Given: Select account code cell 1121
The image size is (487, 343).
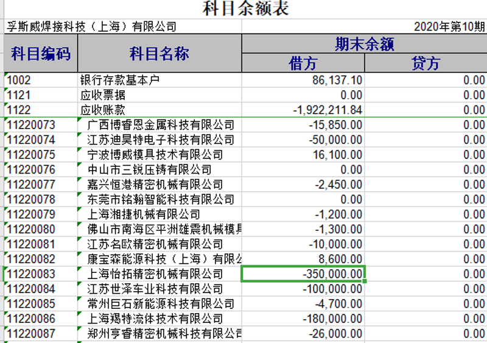Looking at the screenshot, I should tap(41, 95).
